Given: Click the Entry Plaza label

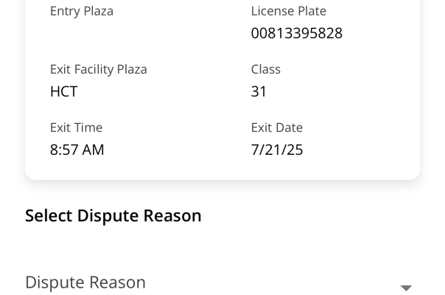Looking at the screenshot, I should [82, 11].
